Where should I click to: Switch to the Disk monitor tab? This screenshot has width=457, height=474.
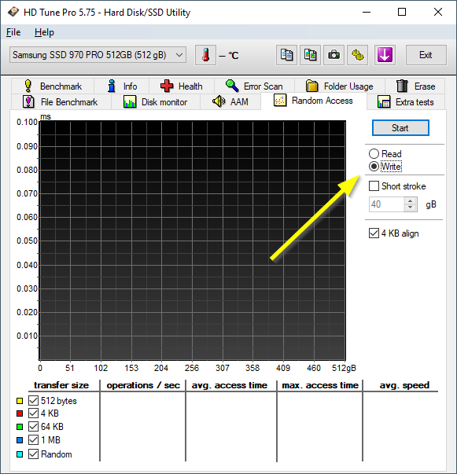pyautogui.click(x=156, y=102)
